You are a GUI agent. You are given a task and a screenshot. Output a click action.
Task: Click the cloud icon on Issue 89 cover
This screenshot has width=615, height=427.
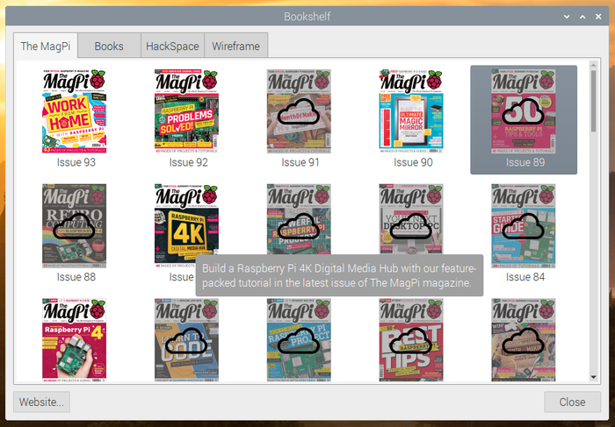click(x=524, y=112)
